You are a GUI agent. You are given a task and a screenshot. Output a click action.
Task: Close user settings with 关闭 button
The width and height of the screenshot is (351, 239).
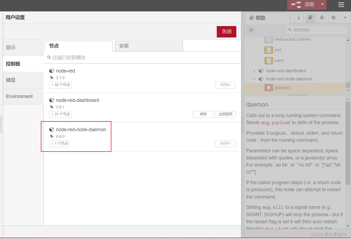click(x=227, y=32)
